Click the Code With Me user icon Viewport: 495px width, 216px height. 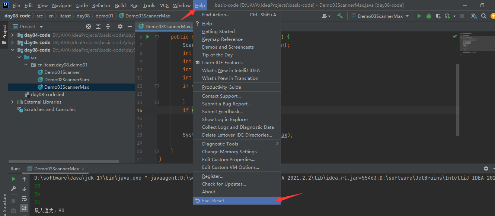(325, 16)
